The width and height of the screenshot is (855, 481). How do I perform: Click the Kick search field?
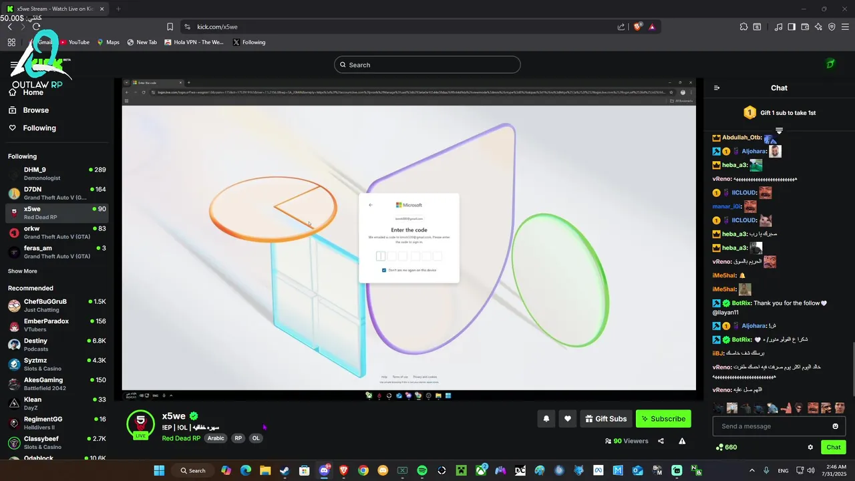[x=427, y=65]
